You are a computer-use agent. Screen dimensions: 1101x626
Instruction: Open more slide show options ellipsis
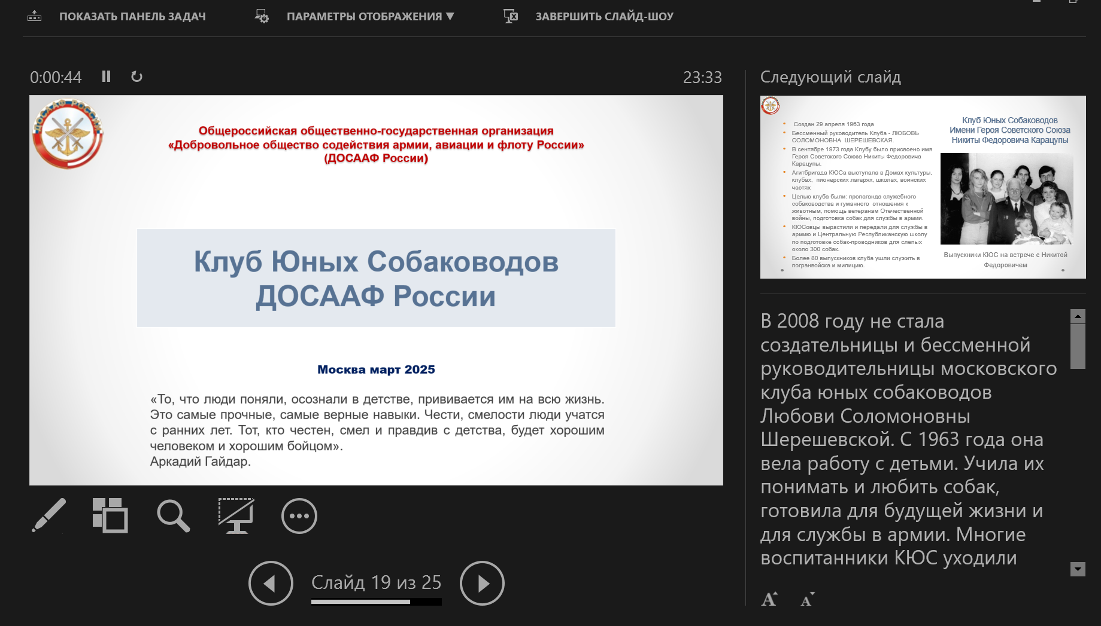(x=299, y=516)
